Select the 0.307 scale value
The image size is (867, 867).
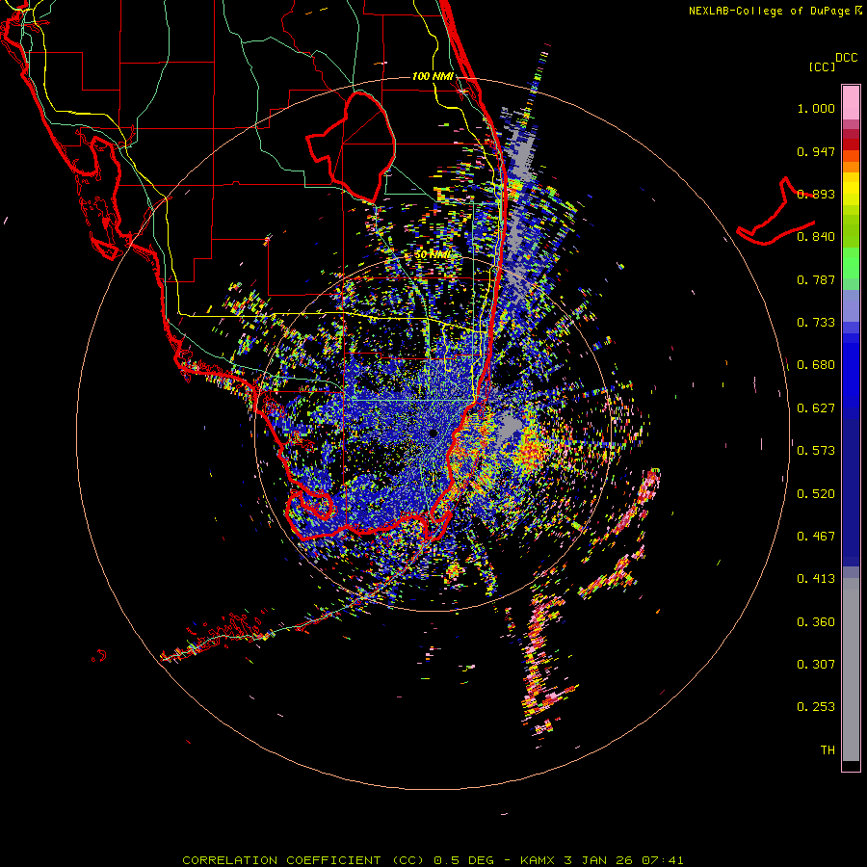point(816,665)
